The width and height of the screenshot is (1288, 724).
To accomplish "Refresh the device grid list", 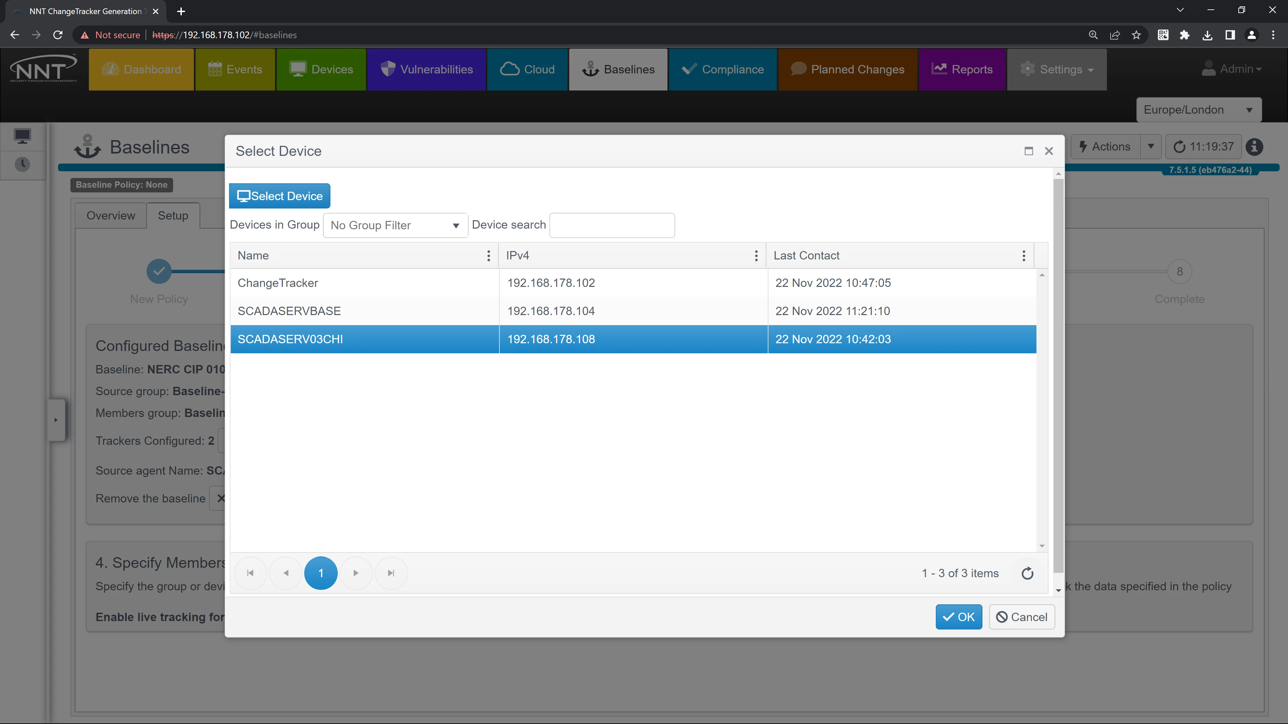I will pos(1027,573).
